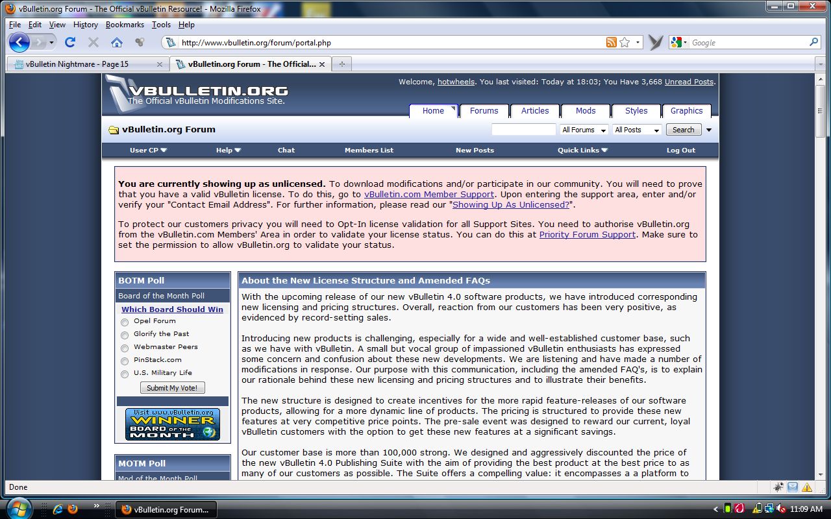Open the search engine chooser dropdown

click(685, 43)
